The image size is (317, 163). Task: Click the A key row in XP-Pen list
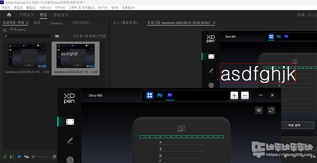pos(181,142)
